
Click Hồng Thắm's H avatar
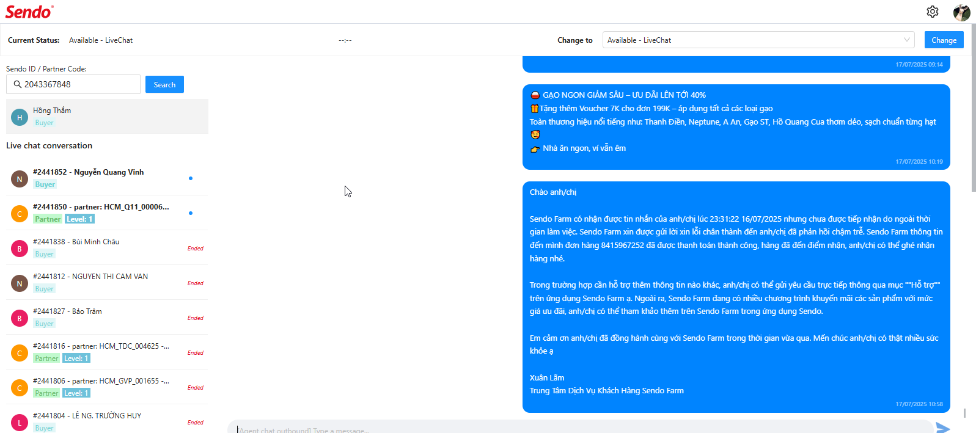20,117
